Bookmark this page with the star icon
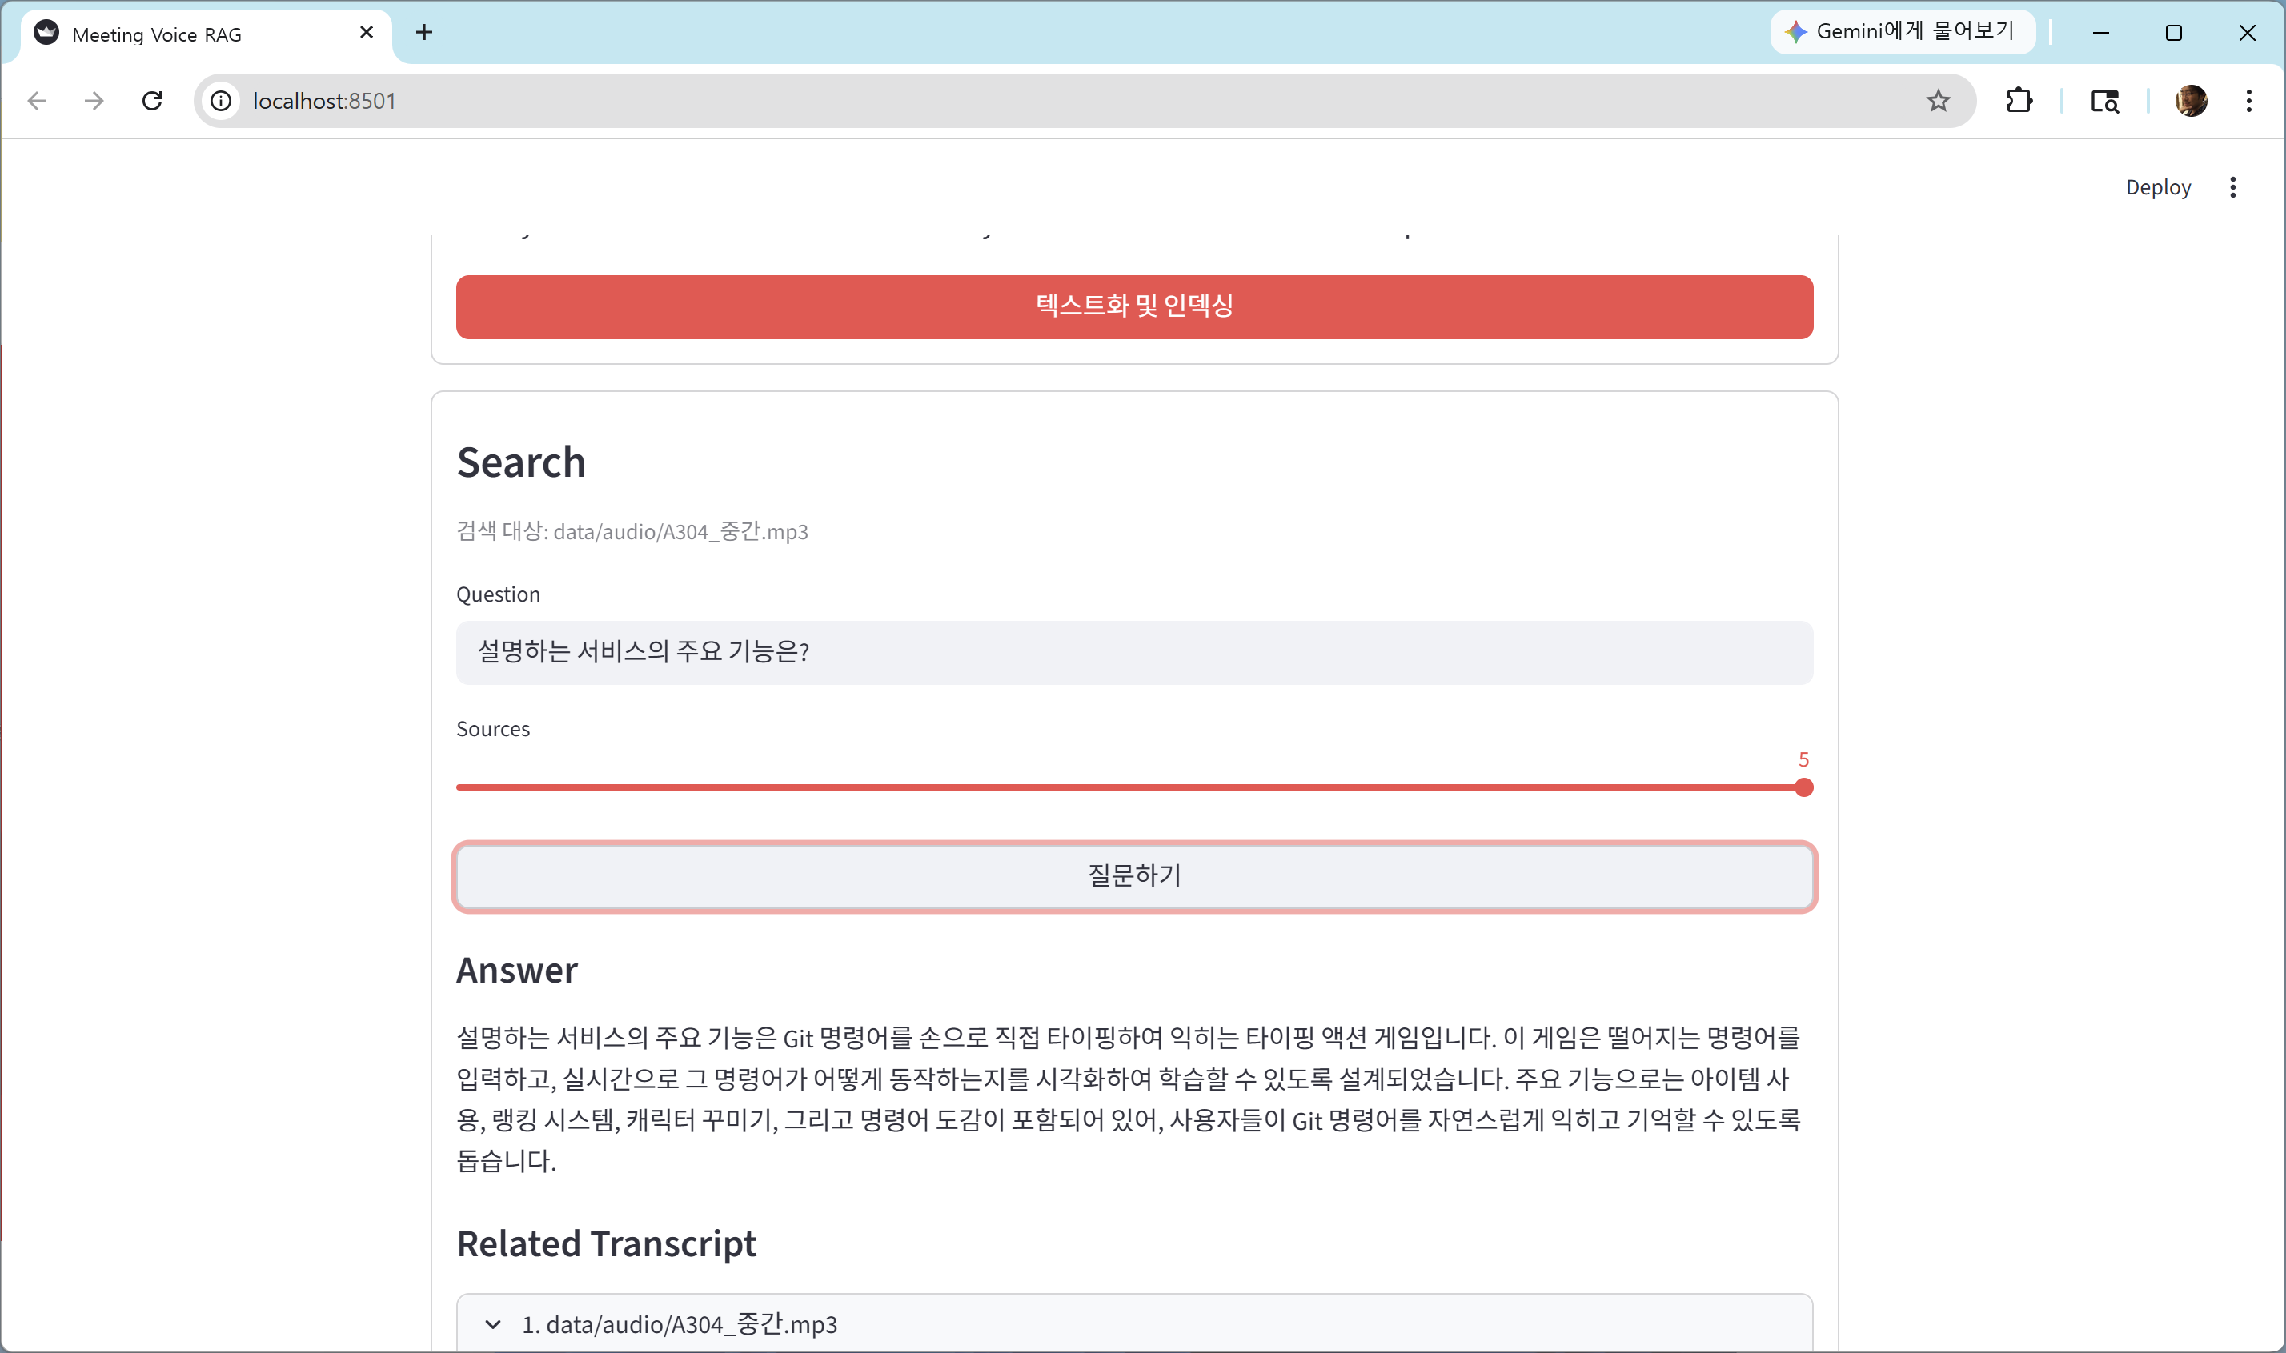The width and height of the screenshot is (2286, 1353). pos(1938,100)
